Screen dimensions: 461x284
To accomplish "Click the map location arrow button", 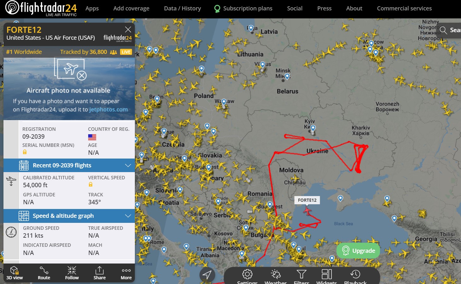I will click(x=207, y=275).
